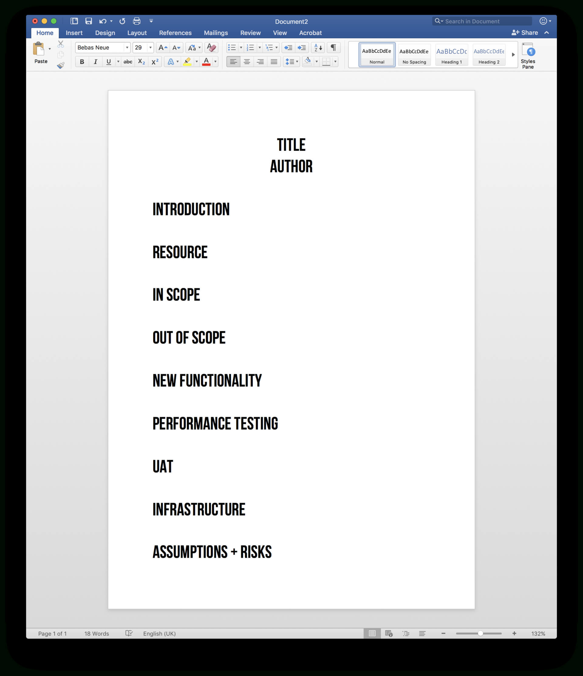
Task: Click the Increase indent icon
Action: point(301,49)
